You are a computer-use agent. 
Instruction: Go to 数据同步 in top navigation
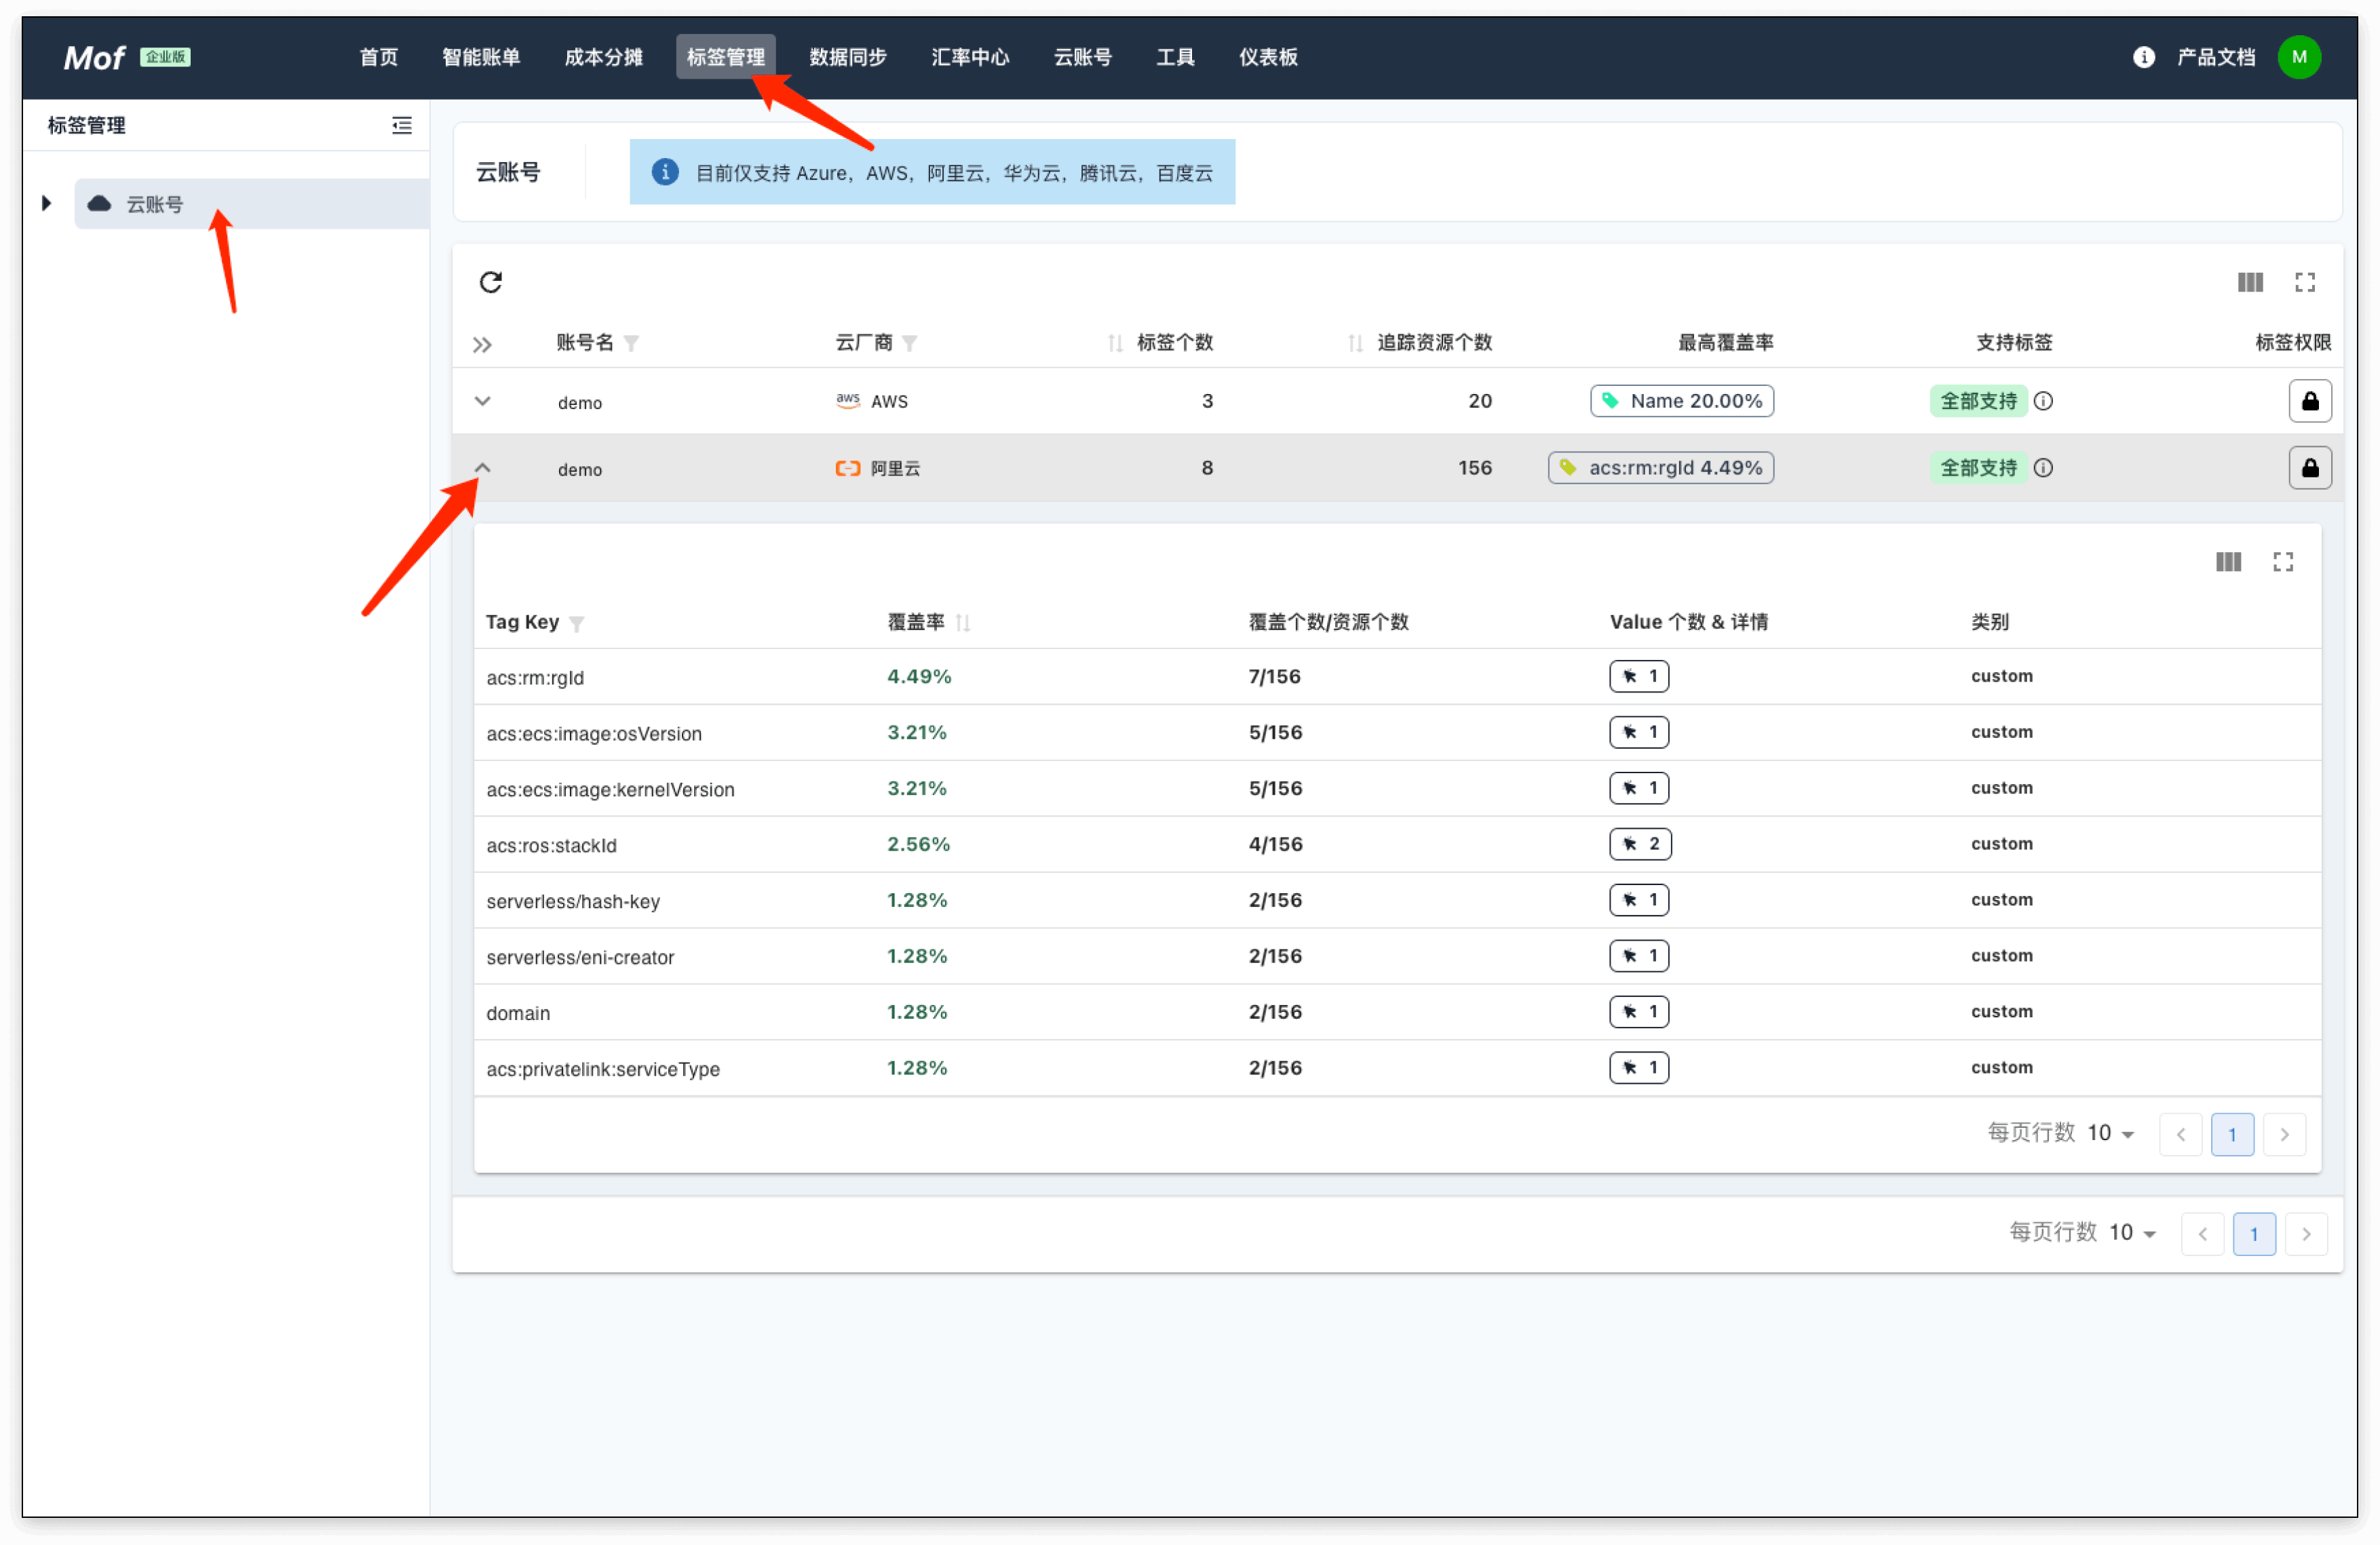tap(847, 57)
